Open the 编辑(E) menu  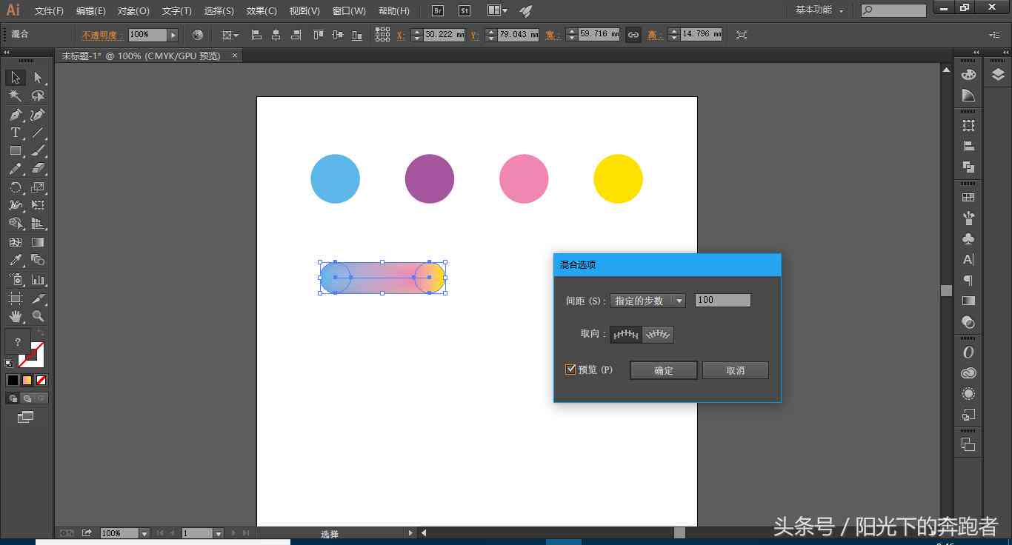click(90, 11)
